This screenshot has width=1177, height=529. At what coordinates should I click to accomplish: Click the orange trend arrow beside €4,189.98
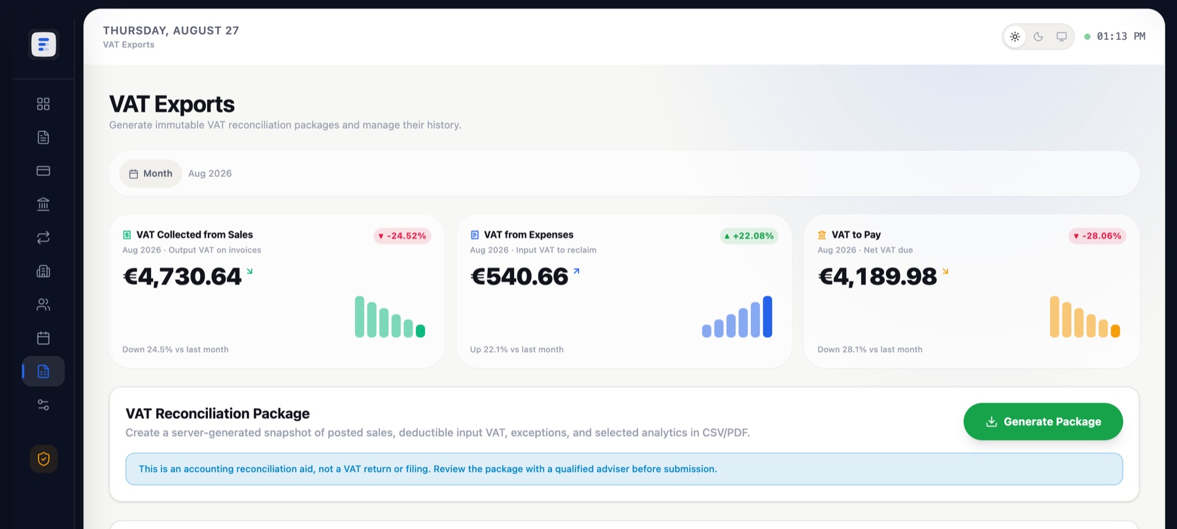pos(945,271)
